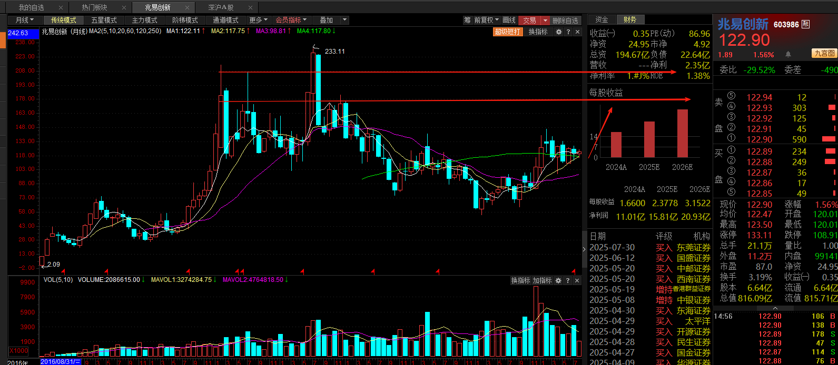Click 加指标 in volume panel

(x=541, y=281)
